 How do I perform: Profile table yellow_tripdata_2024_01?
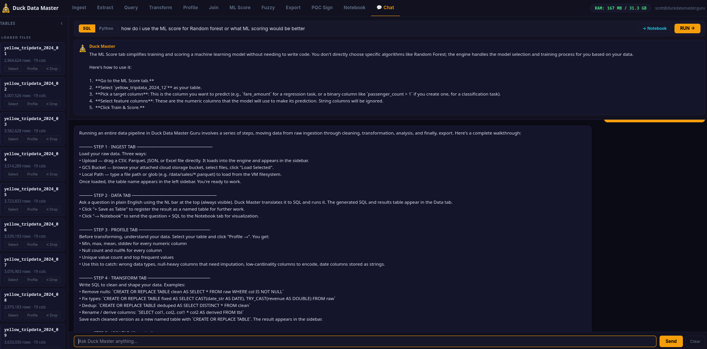(x=33, y=69)
